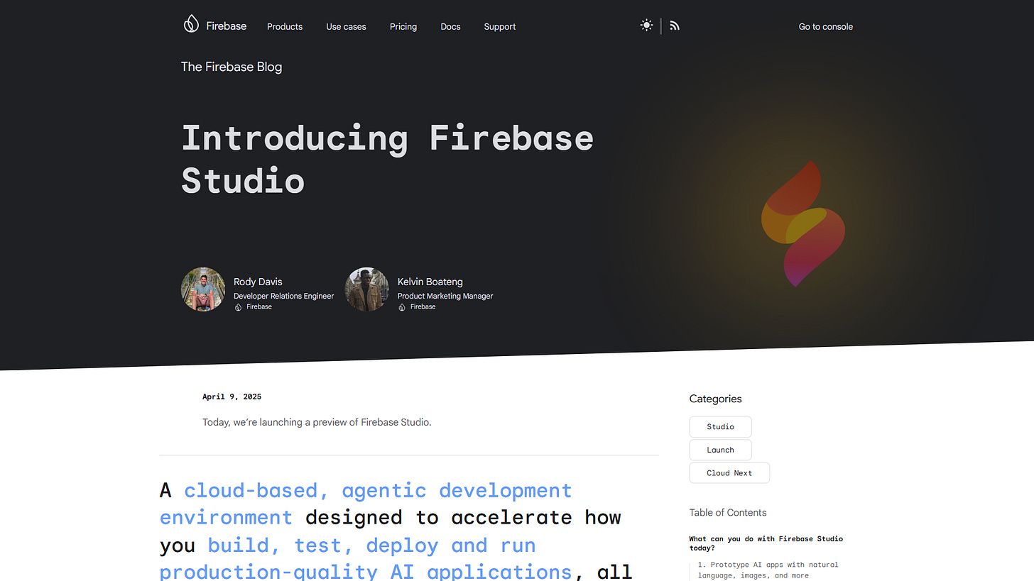
Task: Click the Rody Davis author name
Action: (x=258, y=282)
